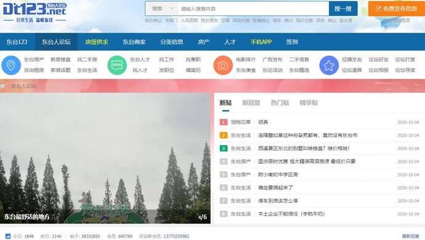Open 手机APP in the navigation bar
The image size is (425, 240).
coord(261,42)
